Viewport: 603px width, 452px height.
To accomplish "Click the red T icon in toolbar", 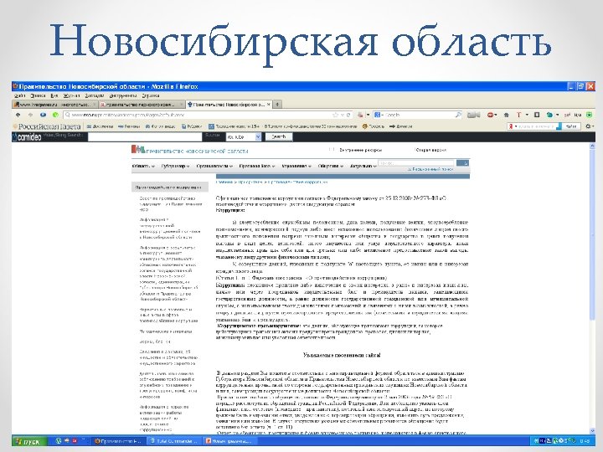I will [x=518, y=115].
